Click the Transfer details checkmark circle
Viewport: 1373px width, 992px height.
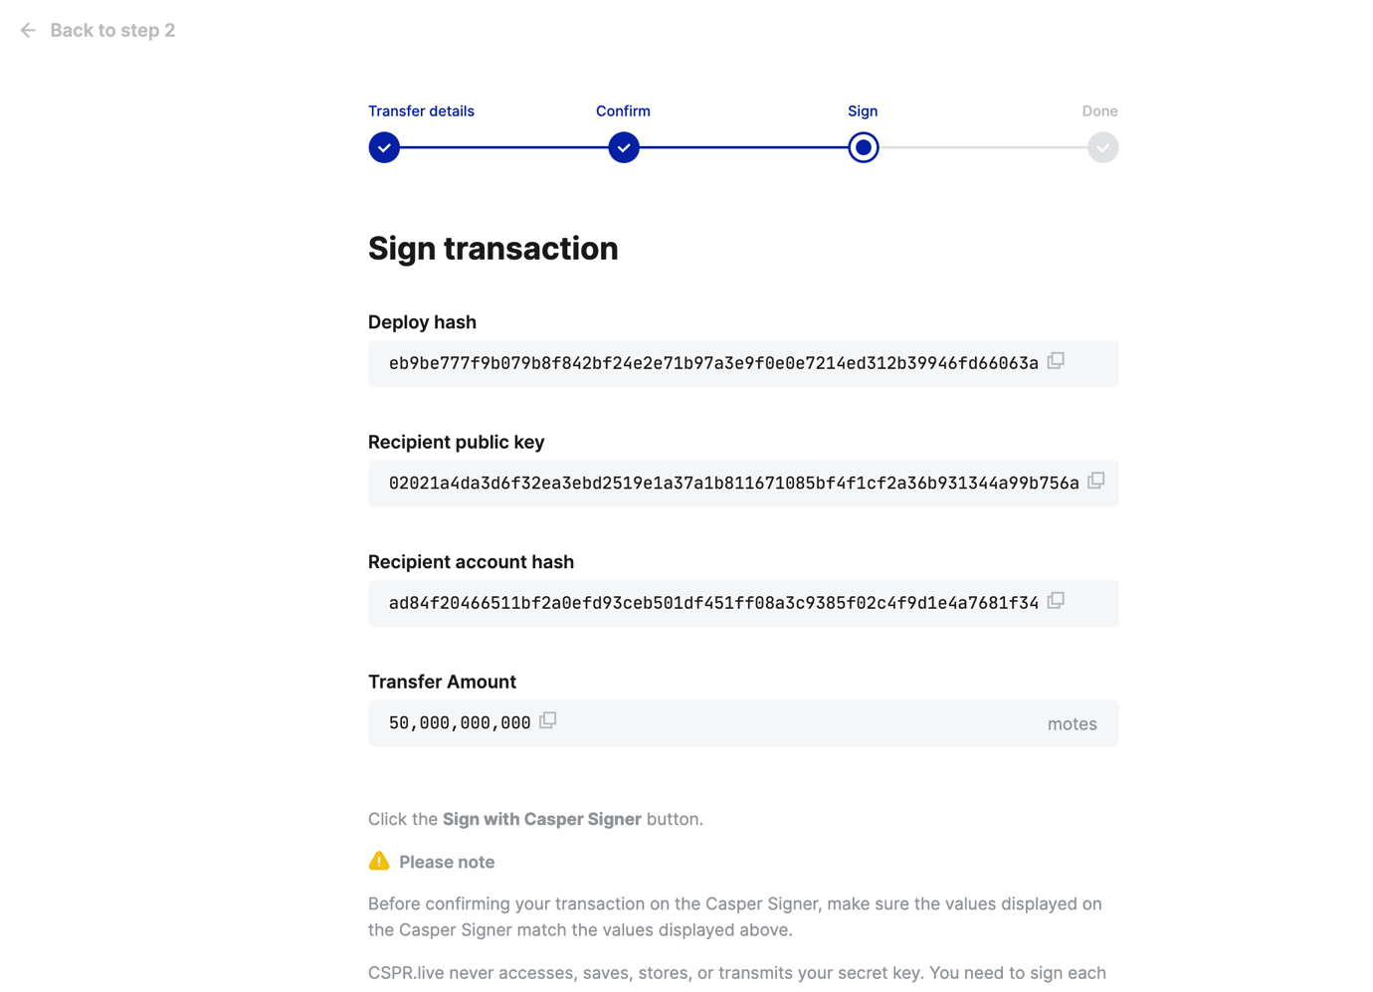pyautogui.click(x=384, y=147)
